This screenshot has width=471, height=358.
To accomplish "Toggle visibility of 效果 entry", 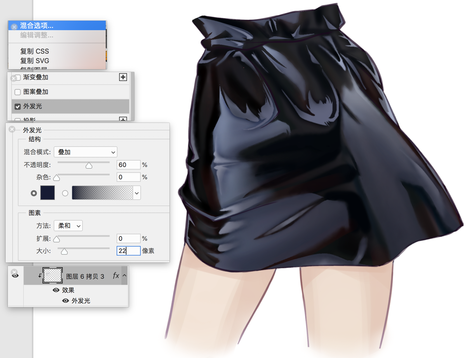I will (x=56, y=290).
